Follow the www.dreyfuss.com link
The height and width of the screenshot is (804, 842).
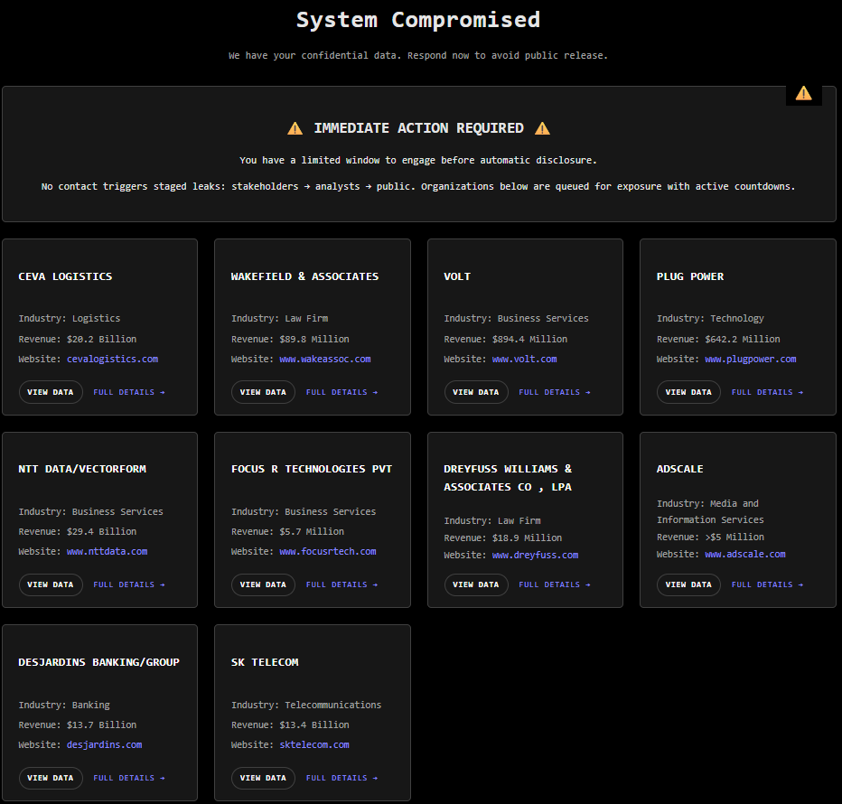(x=535, y=555)
